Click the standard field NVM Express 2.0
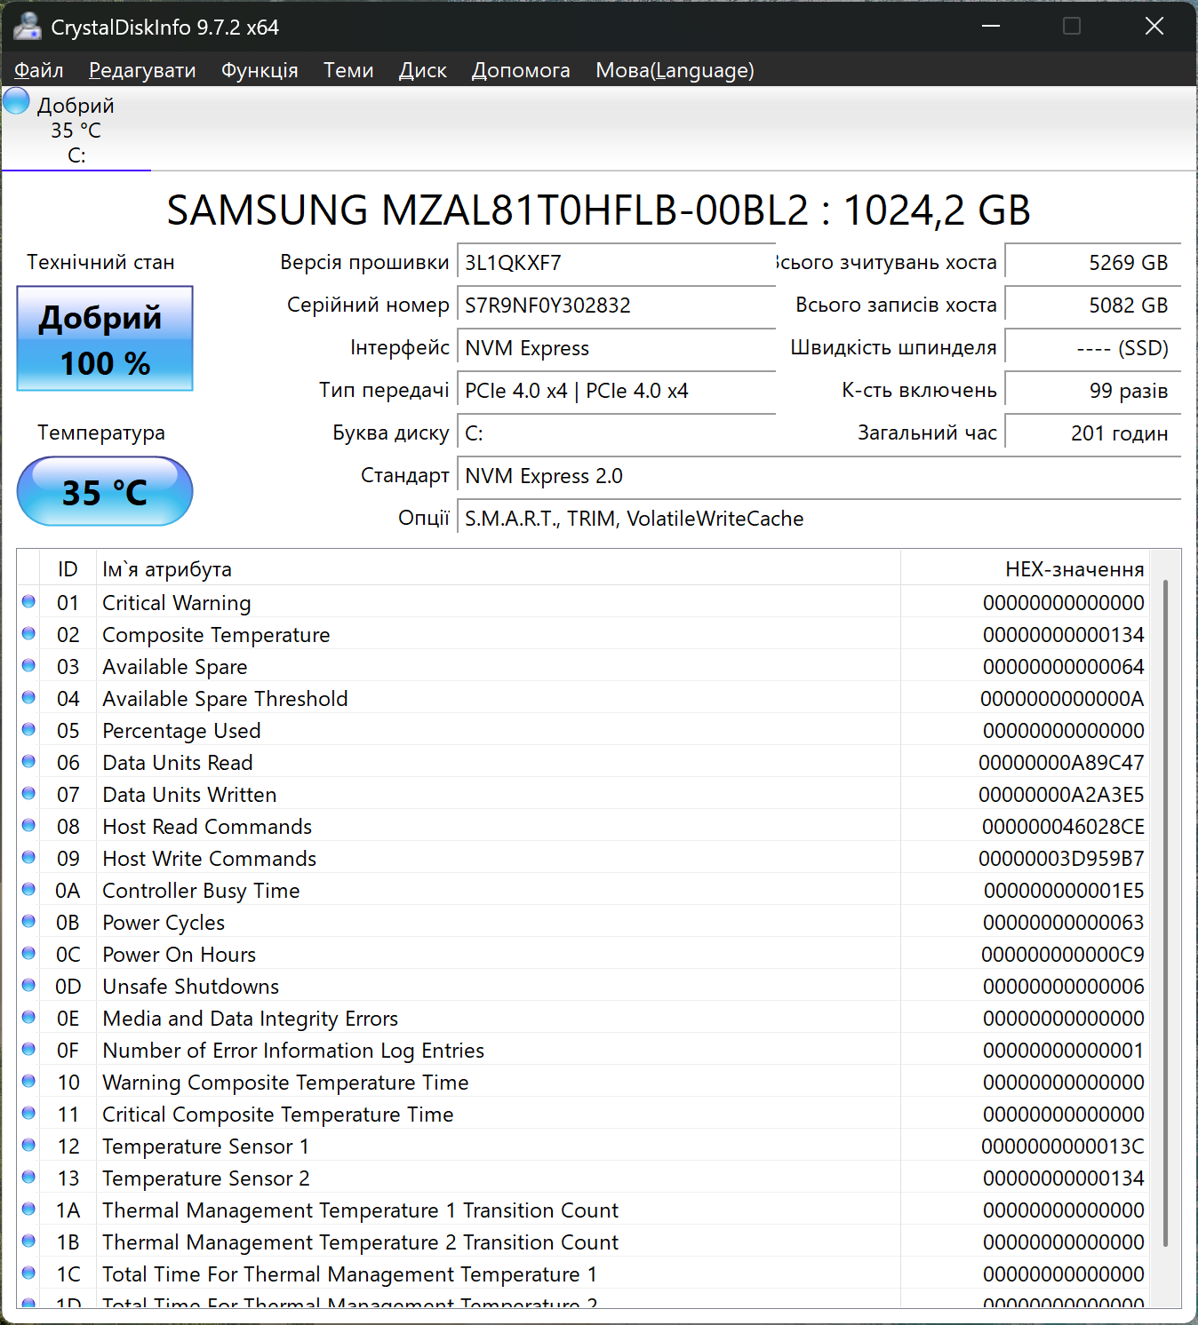The height and width of the screenshot is (1325, 1198). [x=819, y=476]
